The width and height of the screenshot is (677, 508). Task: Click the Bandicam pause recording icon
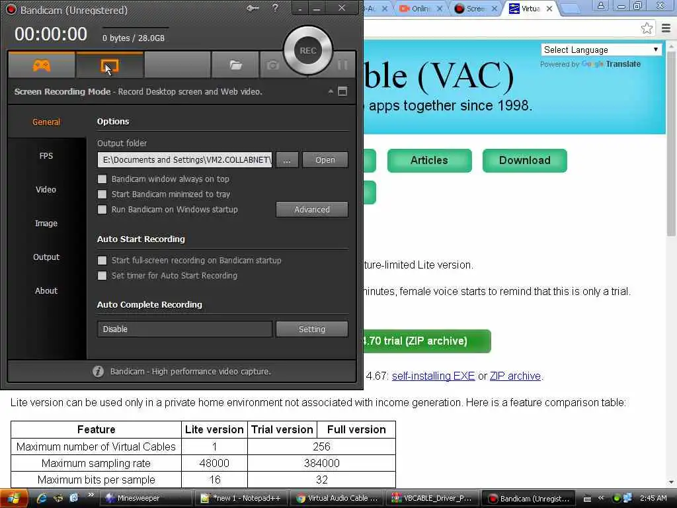tap(342, 65)
